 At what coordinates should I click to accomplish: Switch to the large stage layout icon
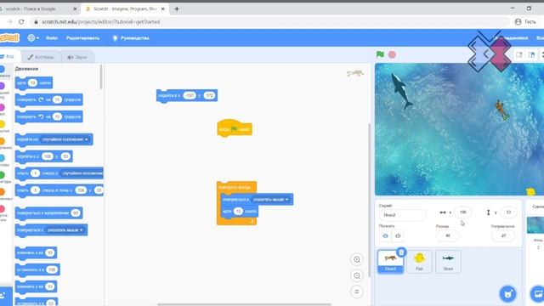532,54
